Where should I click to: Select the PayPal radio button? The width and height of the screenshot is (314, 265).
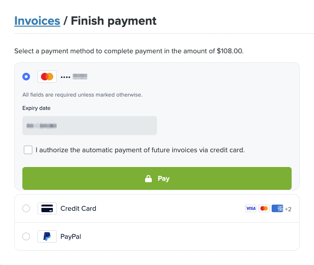click(26, 236)
